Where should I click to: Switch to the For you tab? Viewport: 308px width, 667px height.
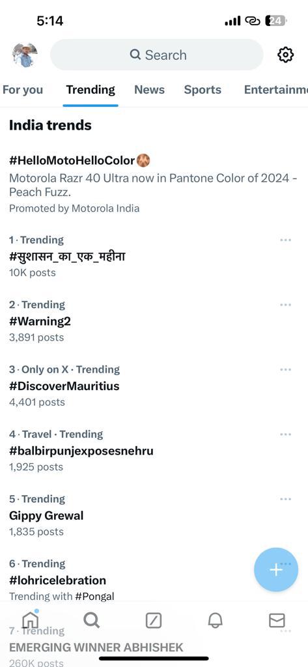23,90
